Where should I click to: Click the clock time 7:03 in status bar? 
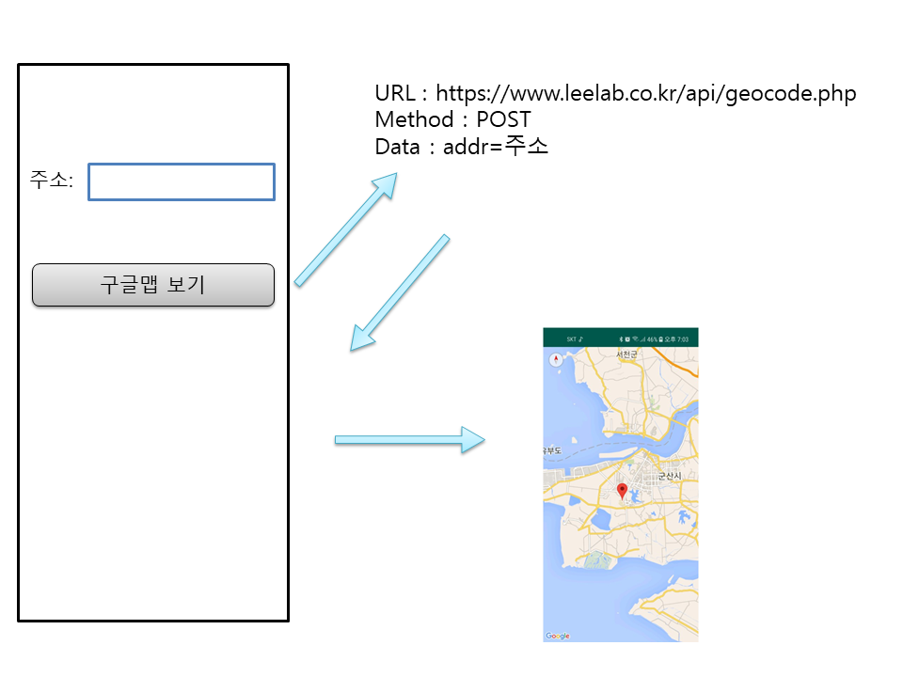[683, 338]
